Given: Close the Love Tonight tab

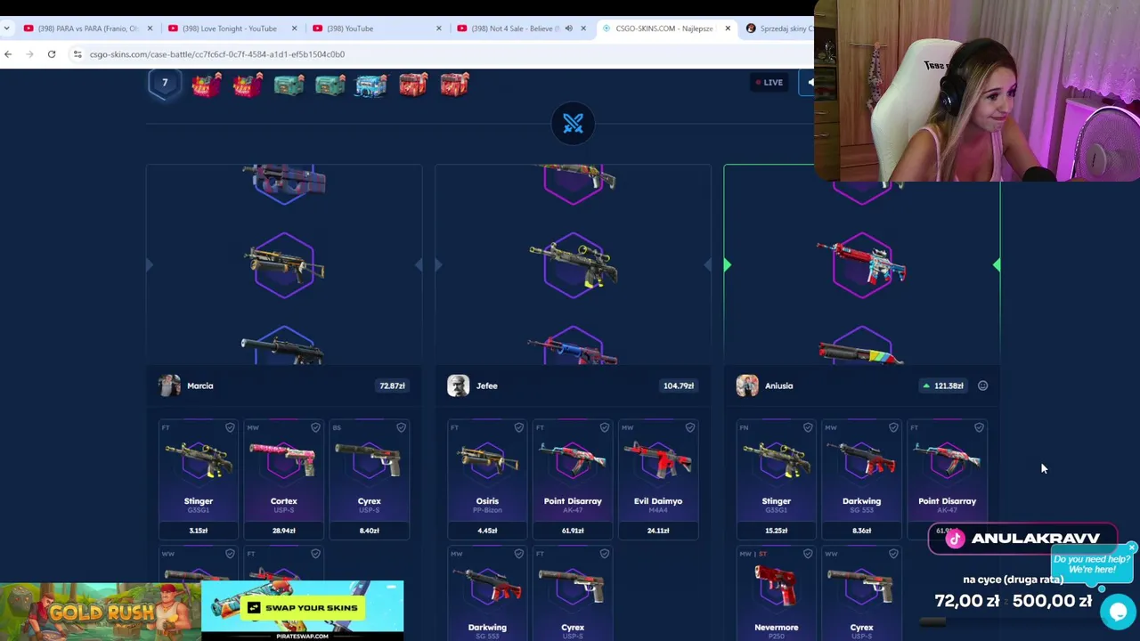Looking at the screenshot, I should click(x=294, y=28).
